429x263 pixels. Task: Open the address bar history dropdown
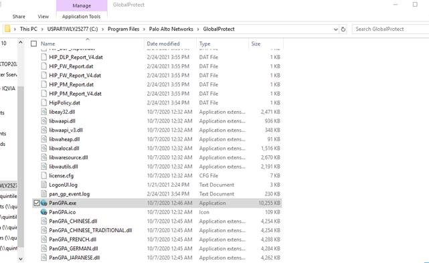336,29
